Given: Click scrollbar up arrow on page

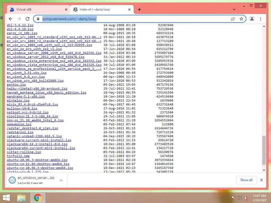Looking at the screenshot, I should [264, 26].
